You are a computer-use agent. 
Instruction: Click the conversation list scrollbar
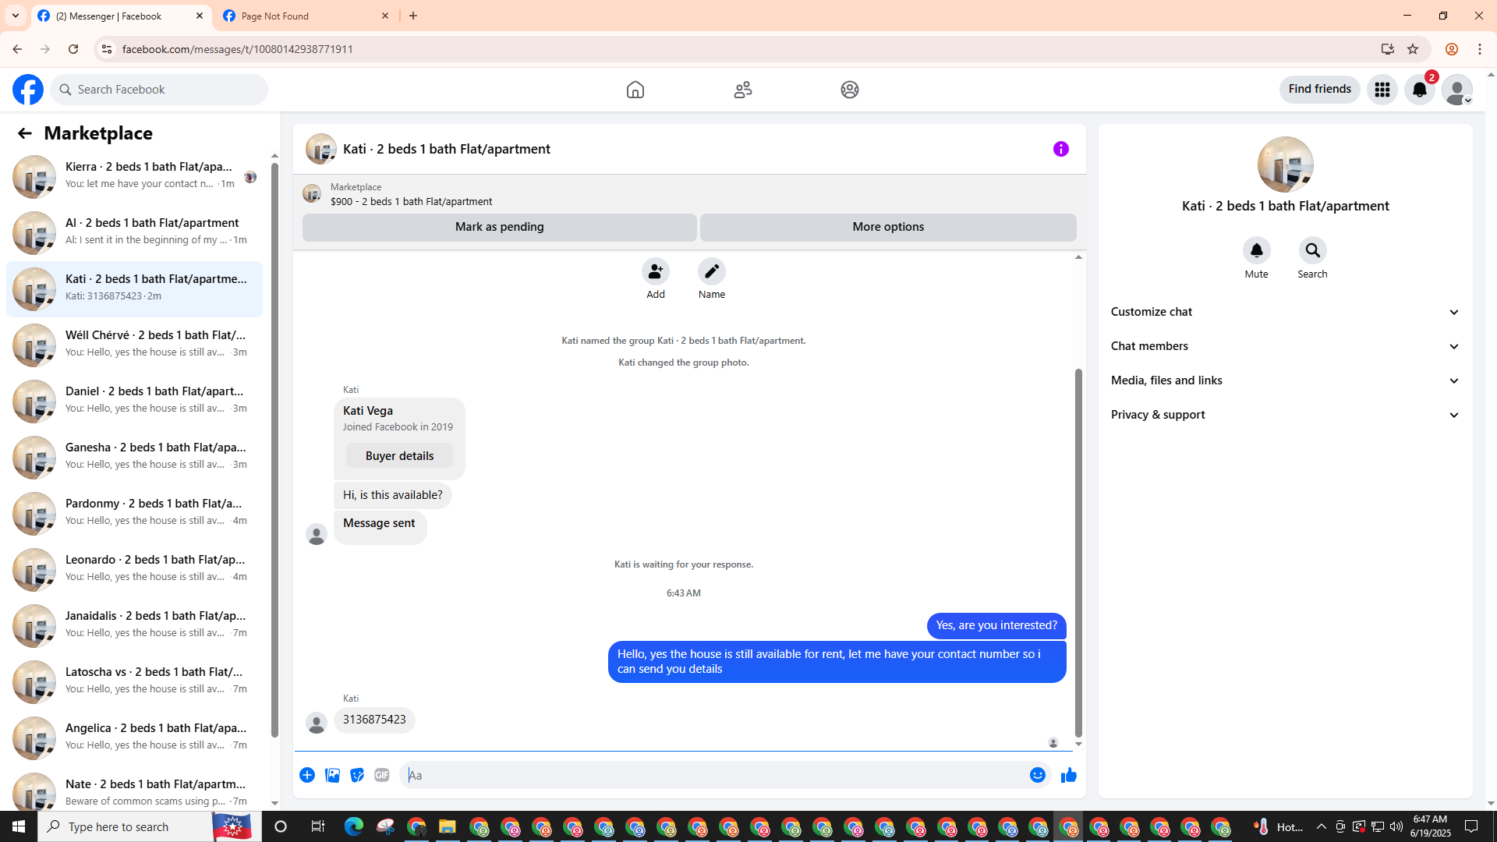[274, 450]
